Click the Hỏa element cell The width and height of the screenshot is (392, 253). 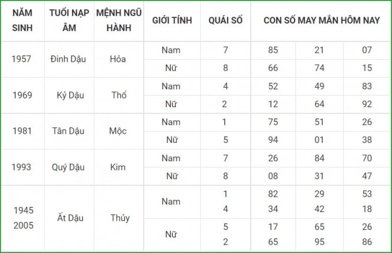coord(118,59)
